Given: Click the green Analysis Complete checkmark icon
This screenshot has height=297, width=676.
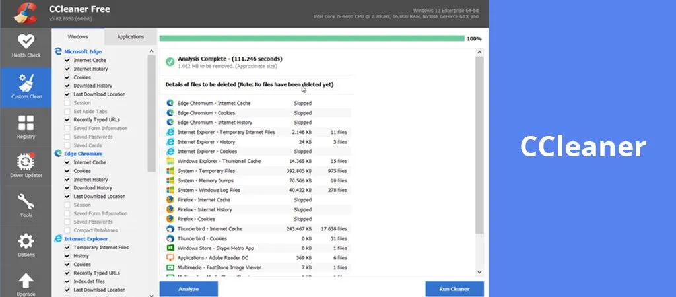Looking at the screenshot, I should click(170, 62).
